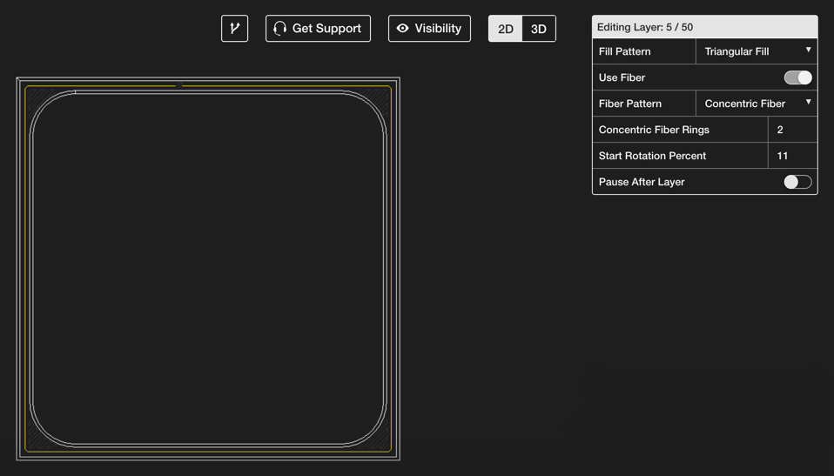Click the Use Fiber label
The image size is (834, 476).
point(622,77)
